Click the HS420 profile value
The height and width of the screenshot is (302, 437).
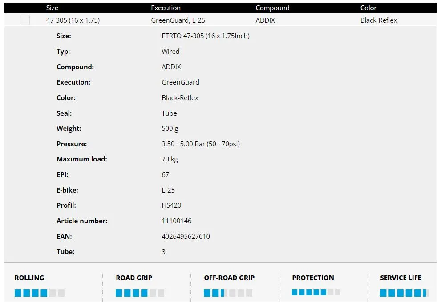(171, 205)
